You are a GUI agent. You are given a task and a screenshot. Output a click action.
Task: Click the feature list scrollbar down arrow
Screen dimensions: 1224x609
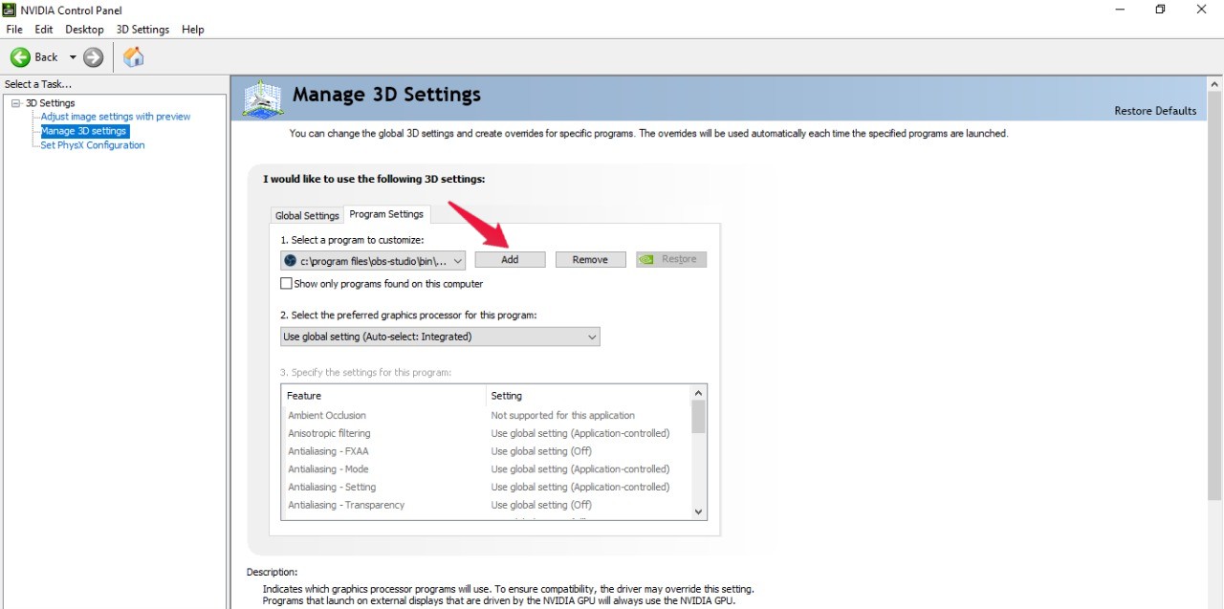pos(698,511)
